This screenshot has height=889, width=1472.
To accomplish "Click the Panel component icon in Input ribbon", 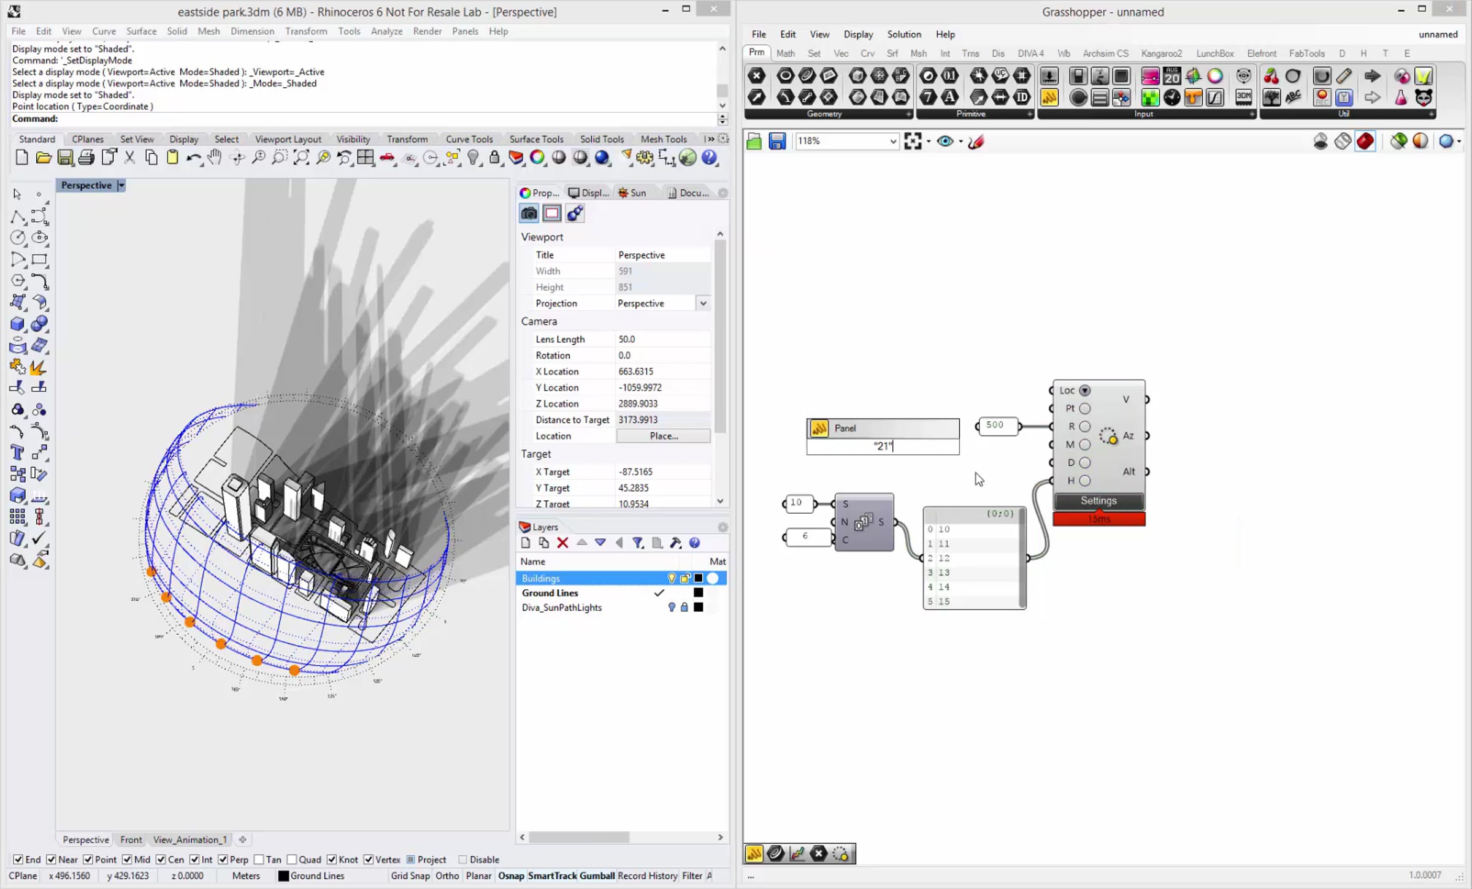I will 1049,97.
